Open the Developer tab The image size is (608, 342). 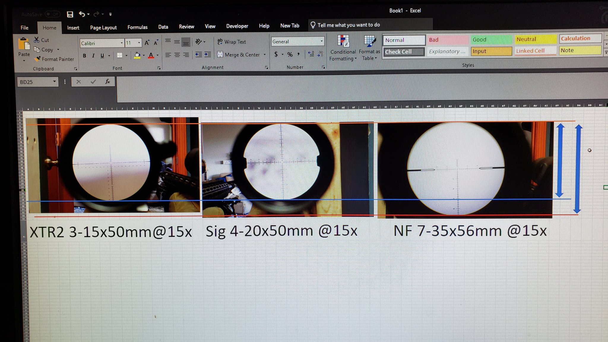coord(237,26)
